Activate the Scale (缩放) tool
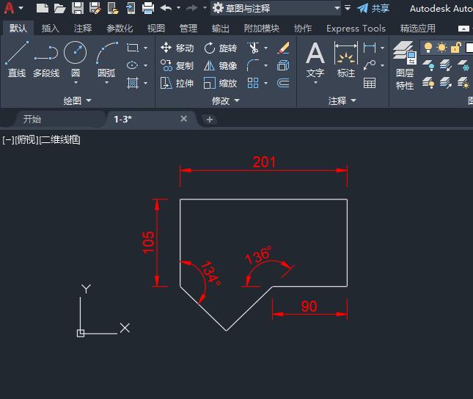 point(221,83)
